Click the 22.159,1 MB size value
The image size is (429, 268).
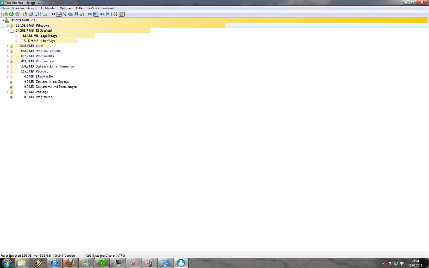25,25
